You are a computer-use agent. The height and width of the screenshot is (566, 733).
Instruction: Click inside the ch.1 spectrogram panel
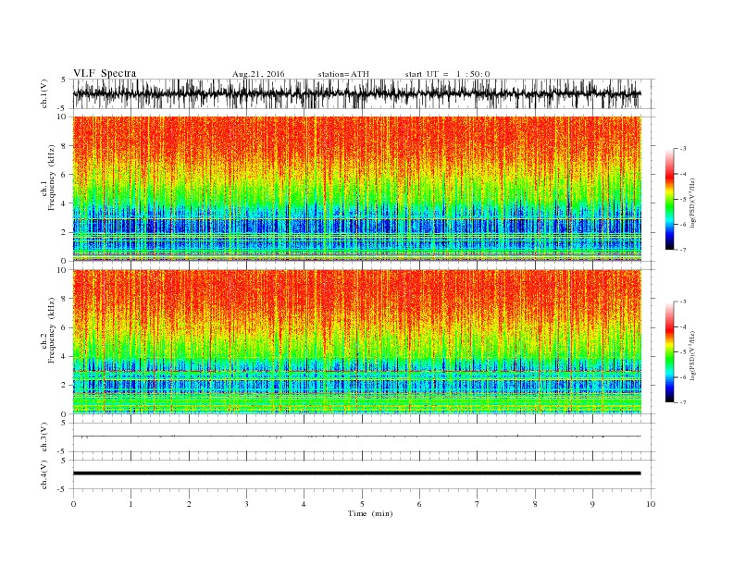click(x=357, y=189)
